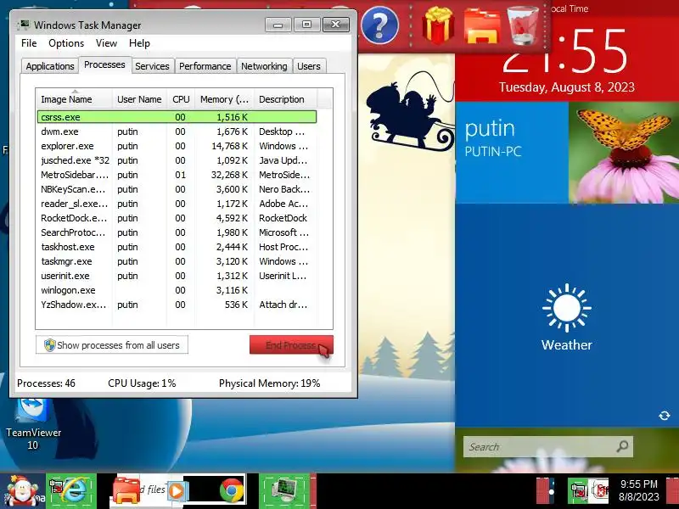Refresh the Weather tile
Image resolution: width=679 pixels, height=509 pixels.
[664, 416]
